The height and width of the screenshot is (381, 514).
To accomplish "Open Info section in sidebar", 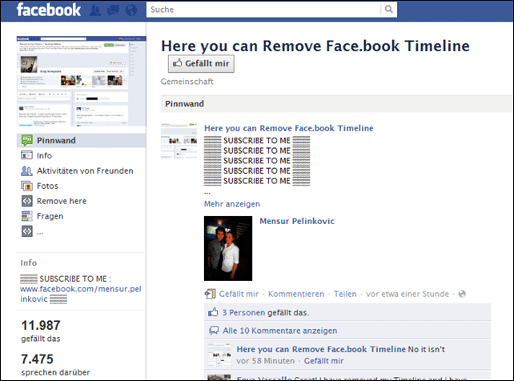I will coord(44,155).
